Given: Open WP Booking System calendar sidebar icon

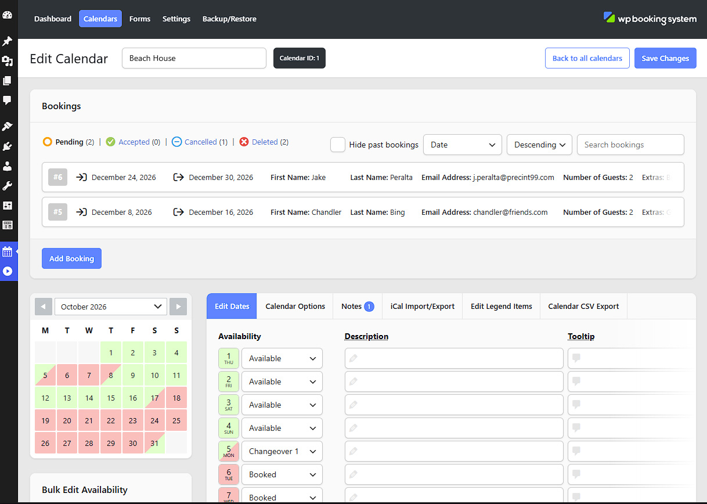Looking at the screenshot, I should pyautogui.click(x=7, y=251).
